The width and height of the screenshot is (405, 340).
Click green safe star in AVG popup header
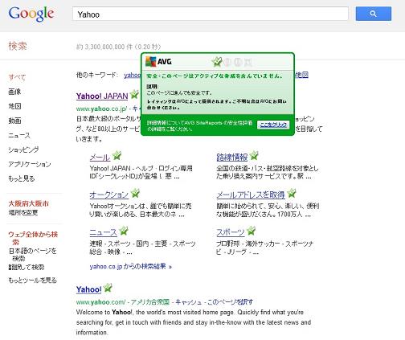(217, 62)
